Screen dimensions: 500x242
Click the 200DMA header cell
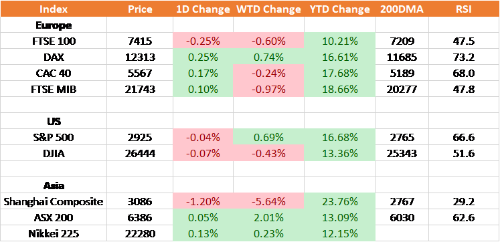click(402, 9)
